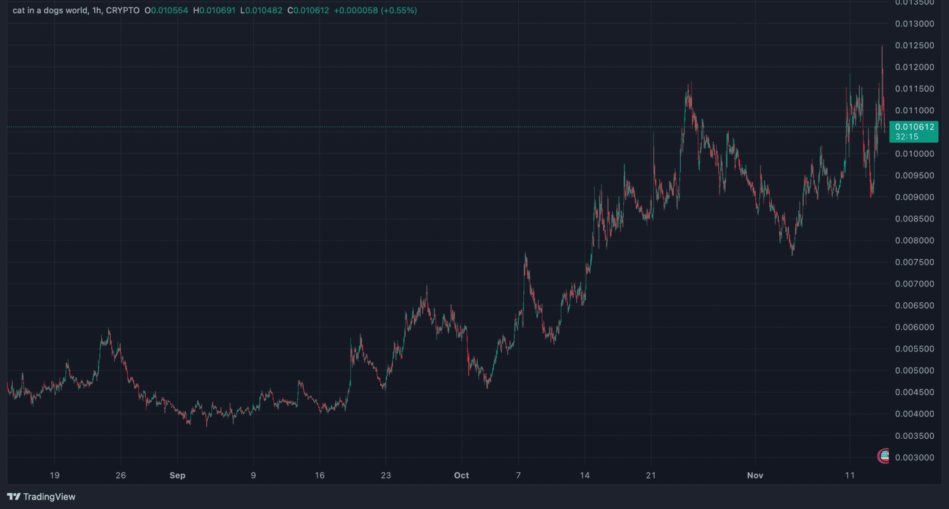Screen dimensions: 949x509
Task: Select the "1h" interval label in the header
Action: click(x=97, y=11)
